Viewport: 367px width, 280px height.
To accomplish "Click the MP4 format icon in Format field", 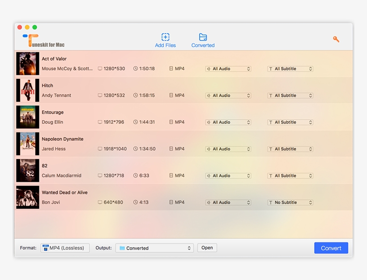I will click(x=45, y=248).
